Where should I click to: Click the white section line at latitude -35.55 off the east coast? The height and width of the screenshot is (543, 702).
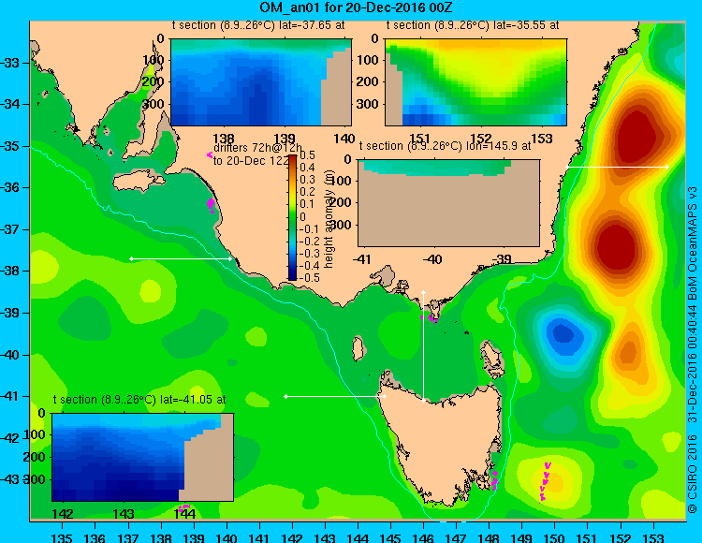[x=617, y=167]
